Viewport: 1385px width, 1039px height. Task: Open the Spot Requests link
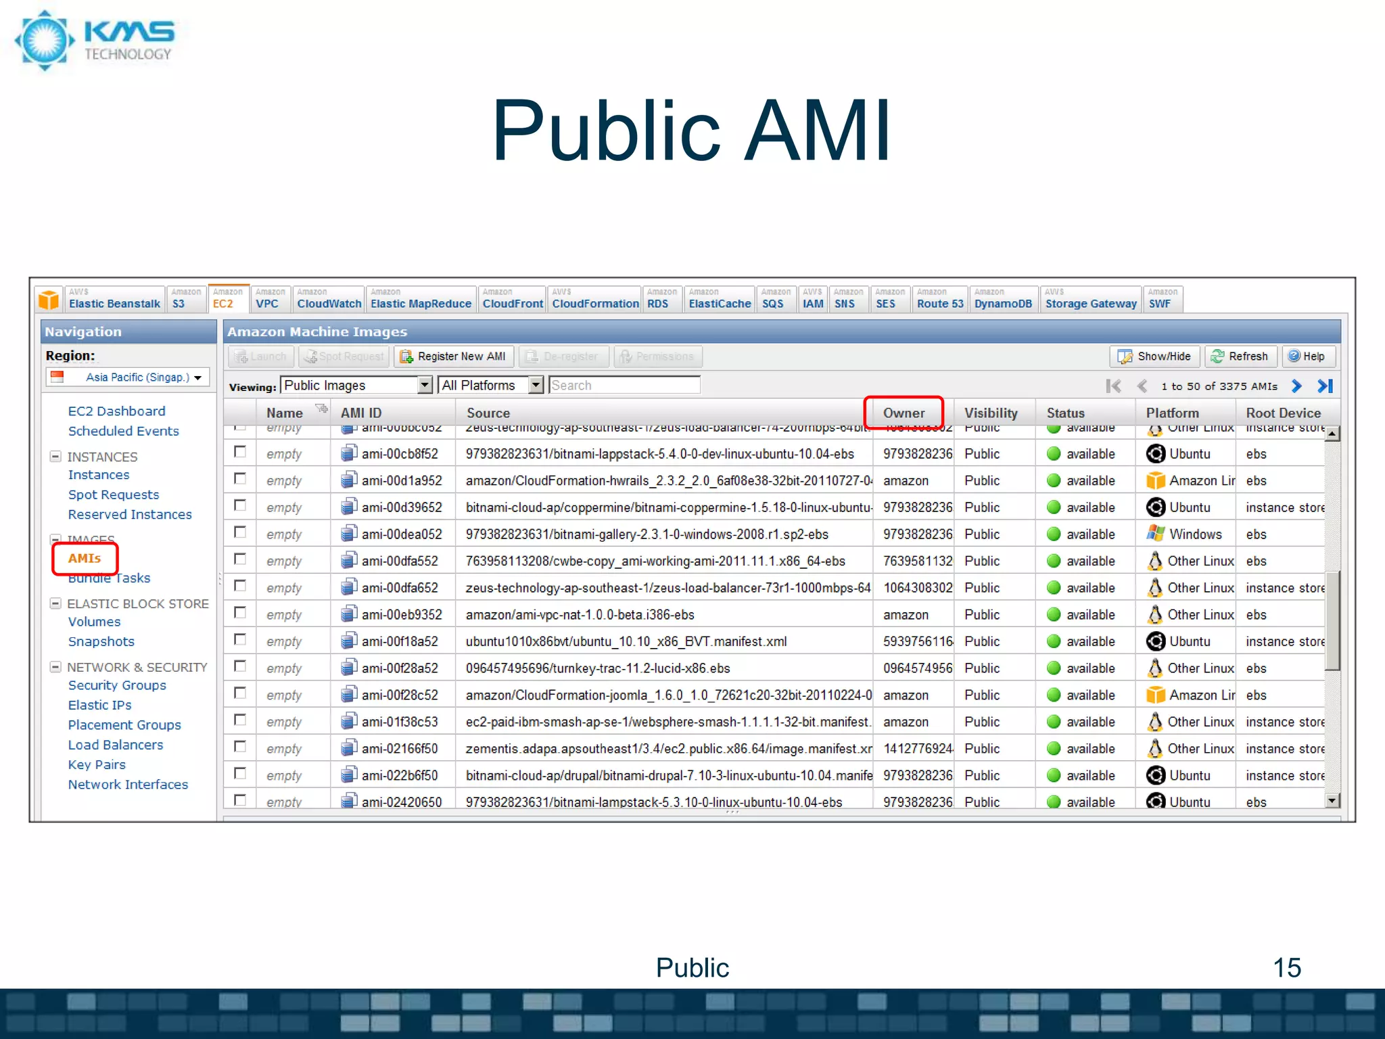pos(114,495)
